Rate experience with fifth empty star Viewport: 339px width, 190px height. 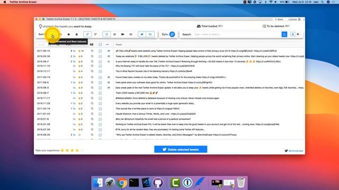(82, 150)
